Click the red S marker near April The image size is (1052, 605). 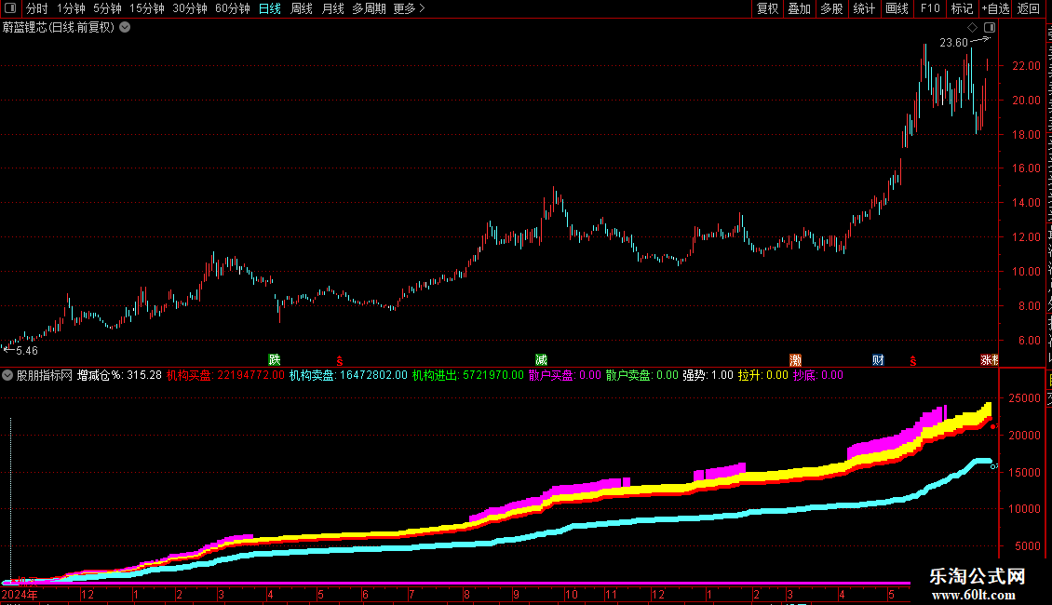click(340, 361)
